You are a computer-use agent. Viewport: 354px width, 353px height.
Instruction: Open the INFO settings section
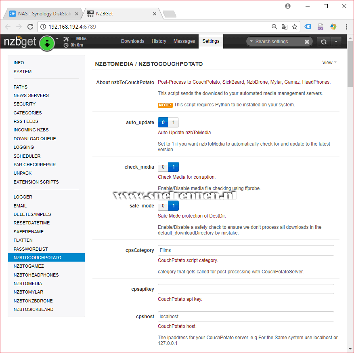(x=19, y=63)
